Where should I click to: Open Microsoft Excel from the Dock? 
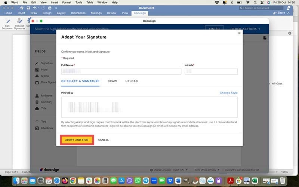tap(255, 180)
